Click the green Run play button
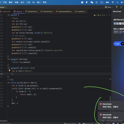Image resolution: width=124 pixels, height=124 pixels. (121, 7)
